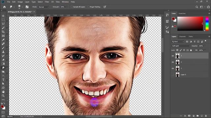
Task: Select the Lasso tool
Action: 3,24
